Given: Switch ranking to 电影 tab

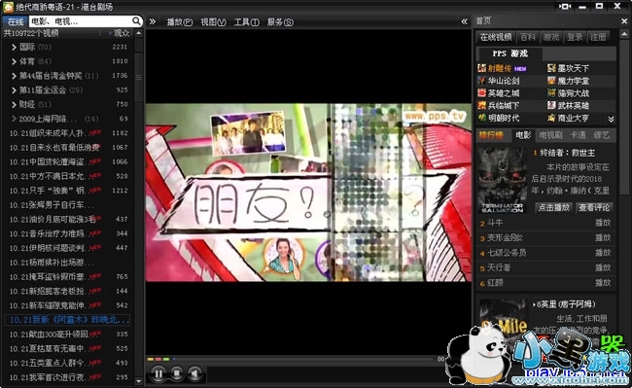Looking at the screenshot, I should [523, 135].
